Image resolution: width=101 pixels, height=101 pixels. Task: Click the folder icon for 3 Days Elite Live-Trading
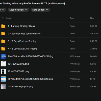tap(3, 49)
